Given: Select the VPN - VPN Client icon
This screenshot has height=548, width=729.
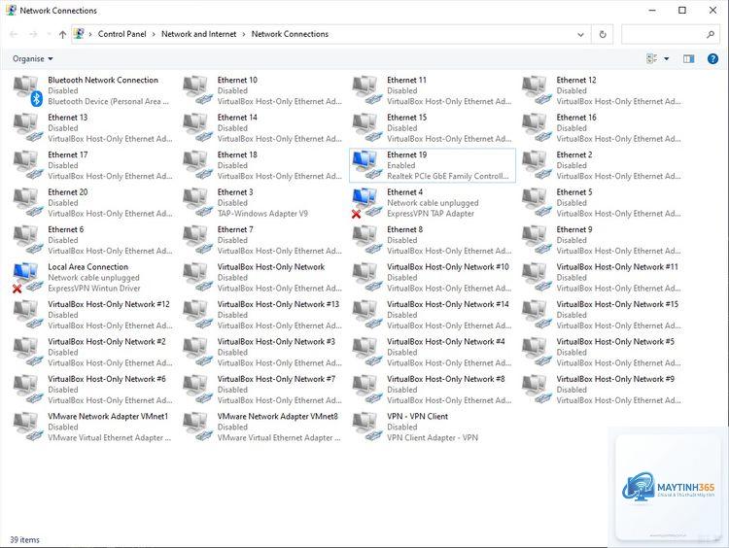Looking at the screenshot, I should pyautogui.click(x=367, y=427).
